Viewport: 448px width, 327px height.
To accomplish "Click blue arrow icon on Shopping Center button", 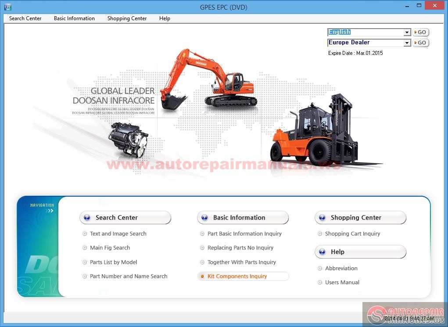I will tap(322, 218).
